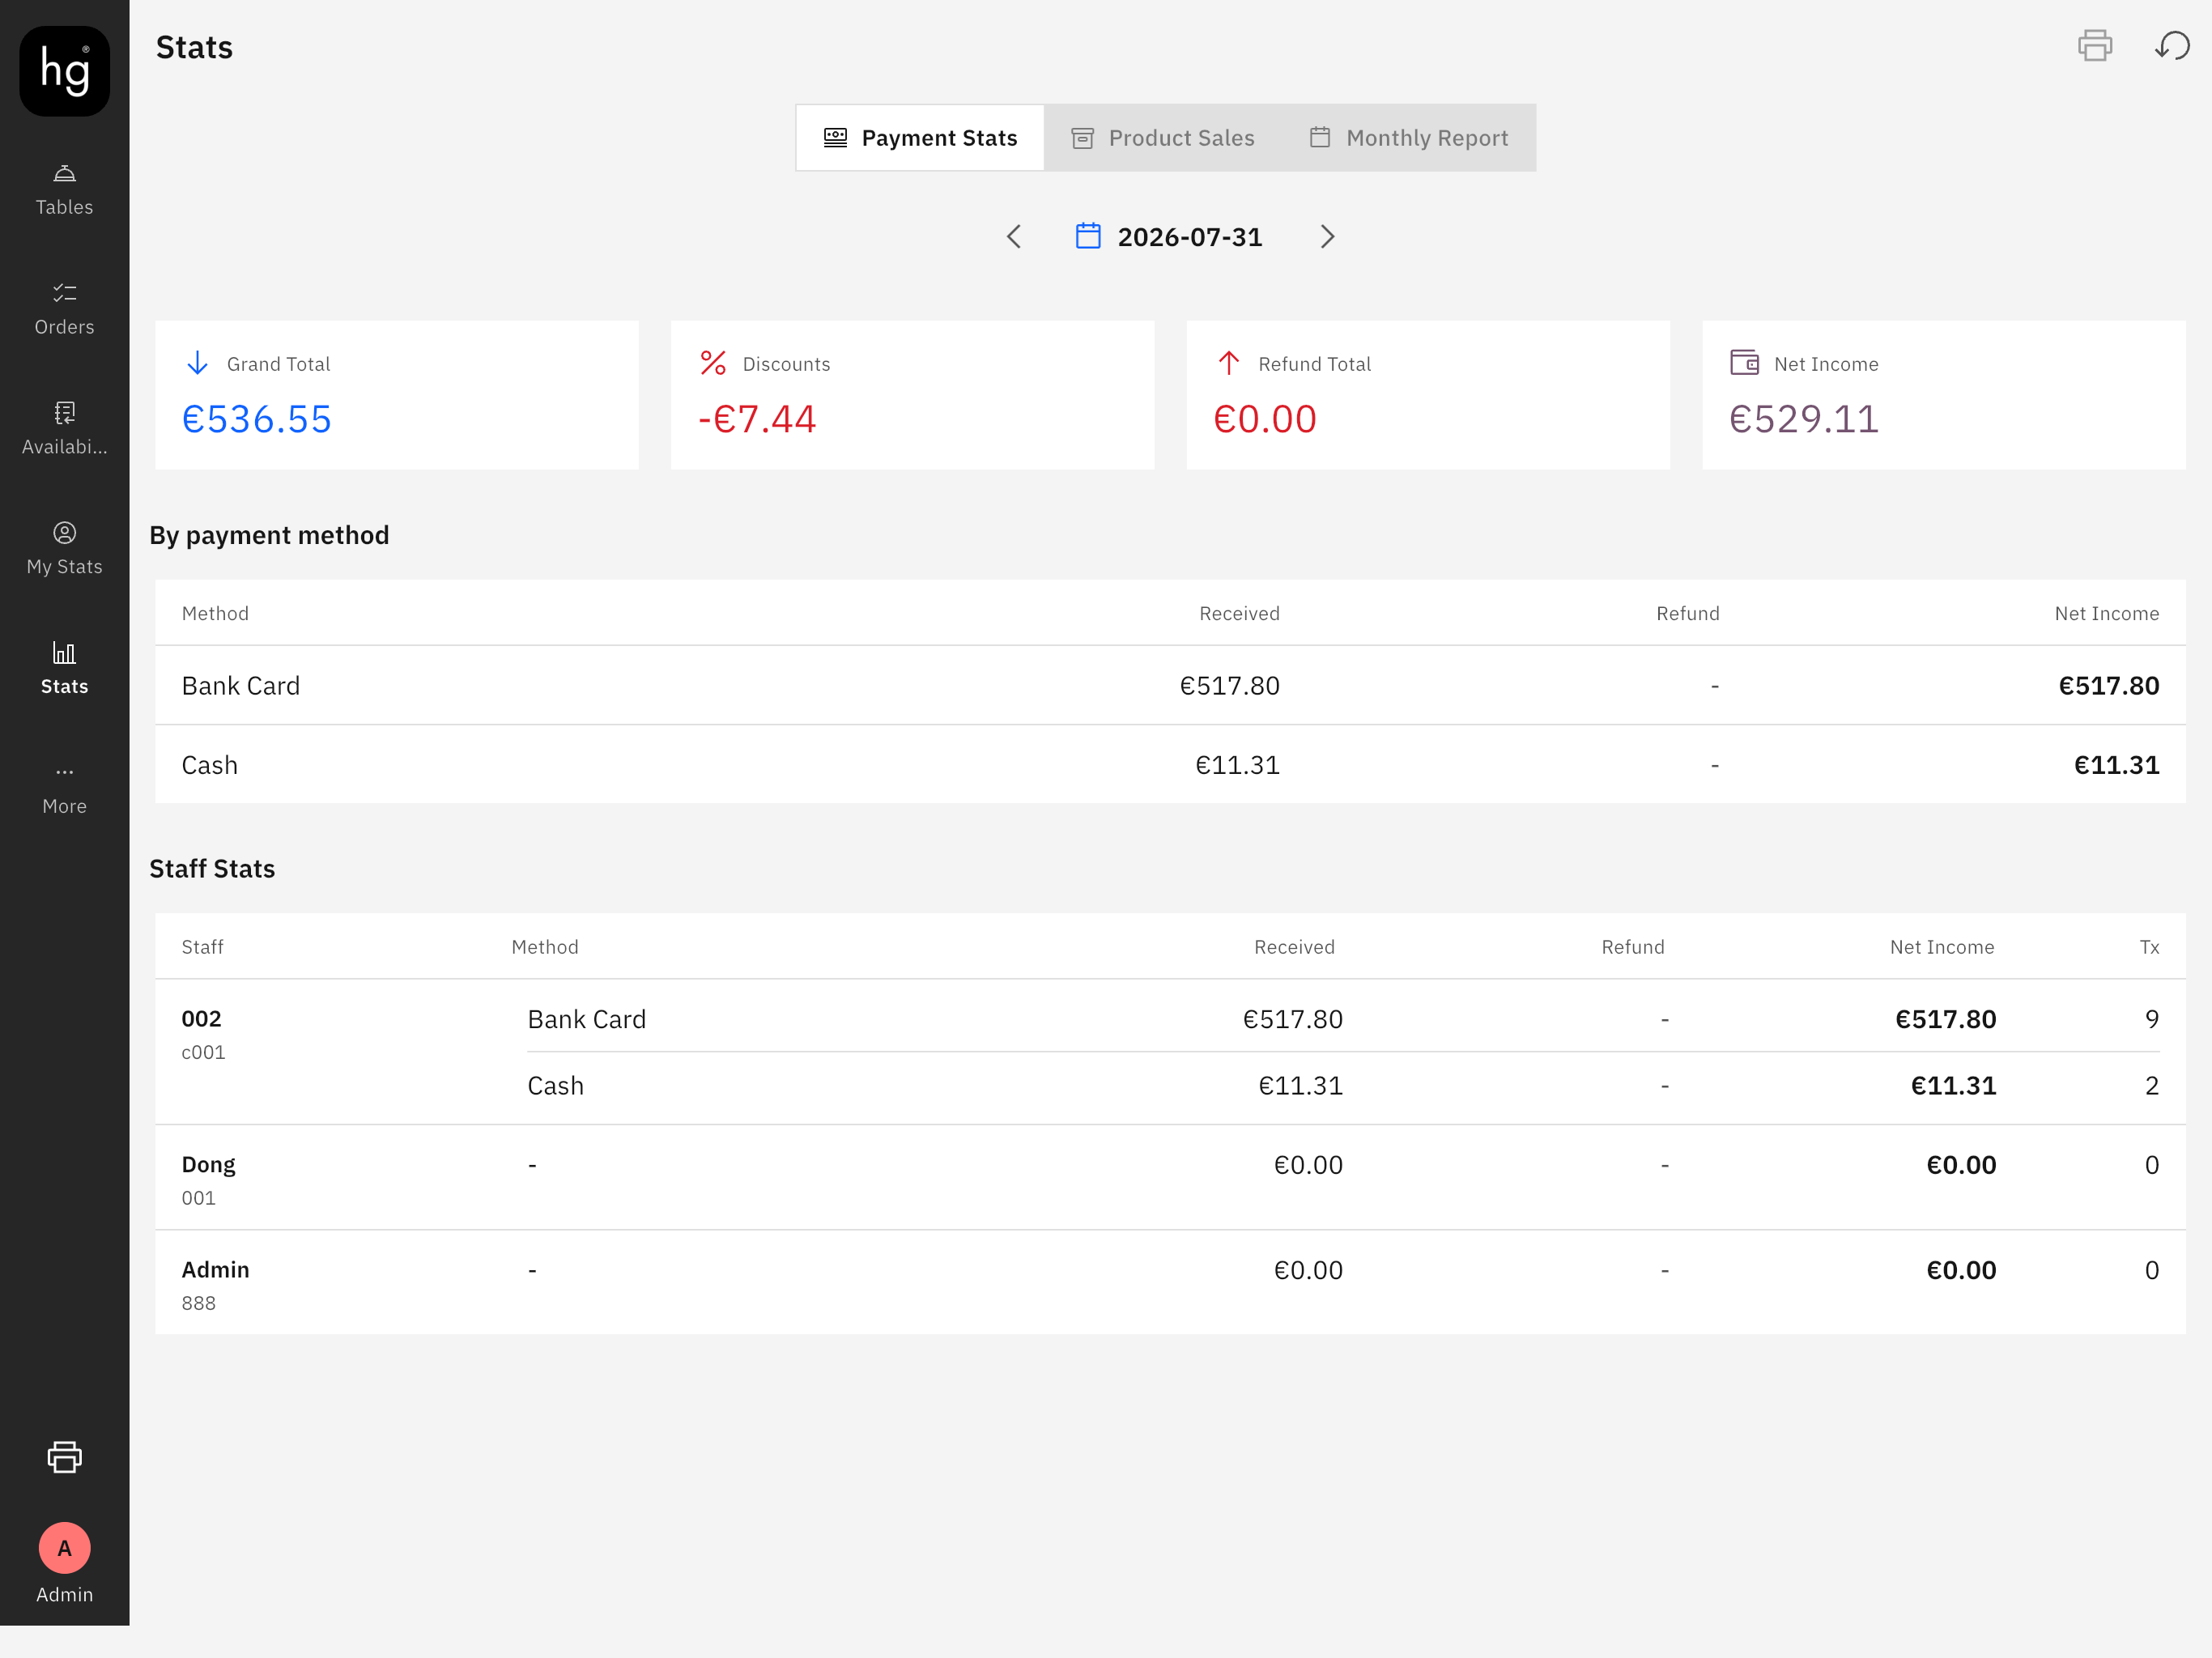Click the Discounts percent icon
The width and height of the screenshot is (2212, 1658).
click(x=713, y=363)
